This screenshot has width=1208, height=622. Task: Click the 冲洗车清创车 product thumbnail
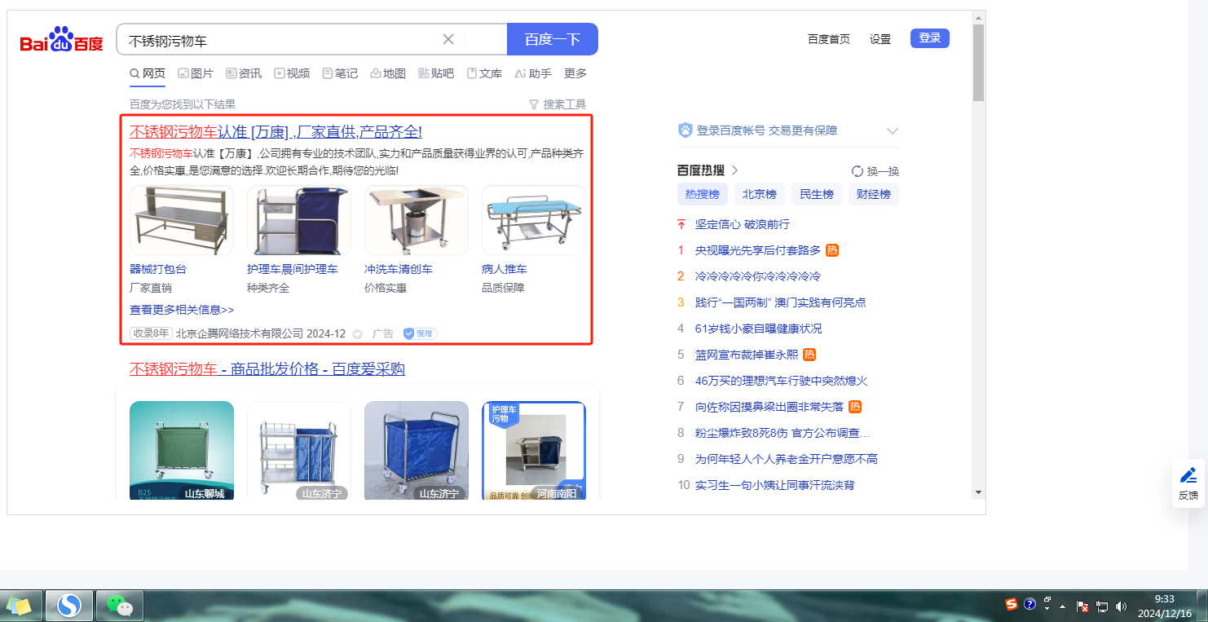pyautogui.click(x=417, y=220)
